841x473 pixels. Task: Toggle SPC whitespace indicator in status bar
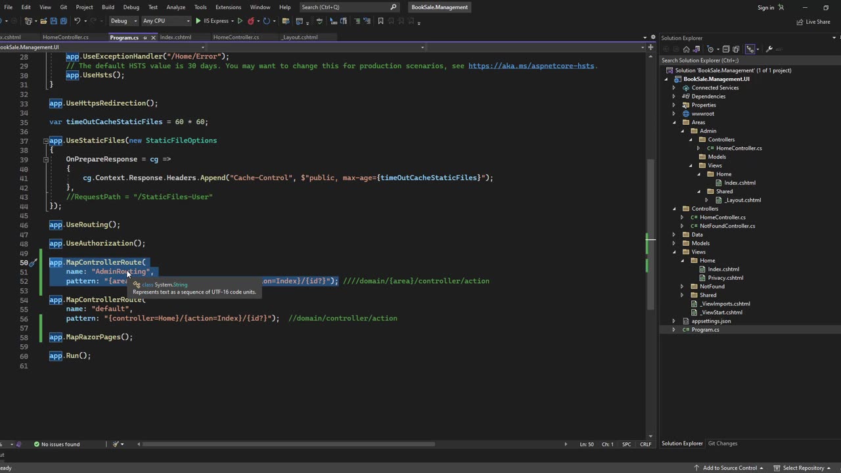pos(626,444)
